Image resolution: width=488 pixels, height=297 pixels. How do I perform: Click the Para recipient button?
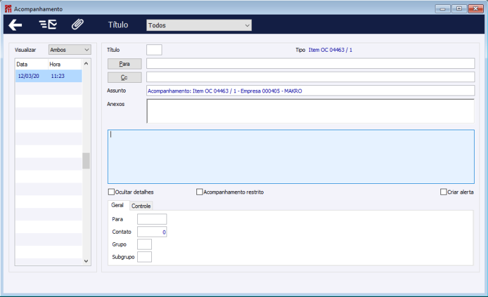coord(124,64)
